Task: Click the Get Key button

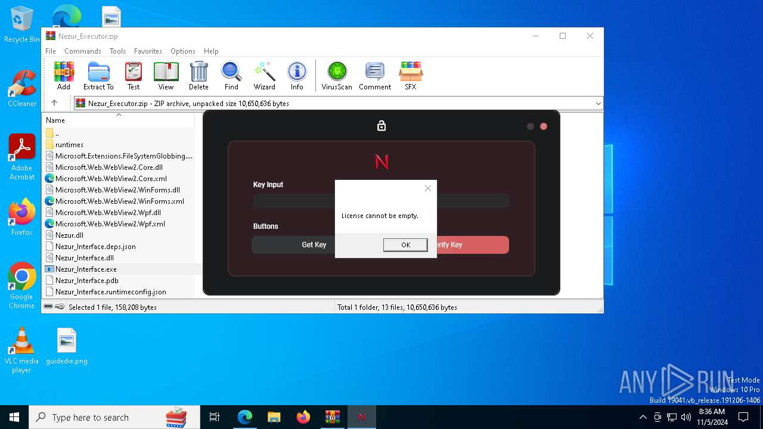Action: (293, 245)
